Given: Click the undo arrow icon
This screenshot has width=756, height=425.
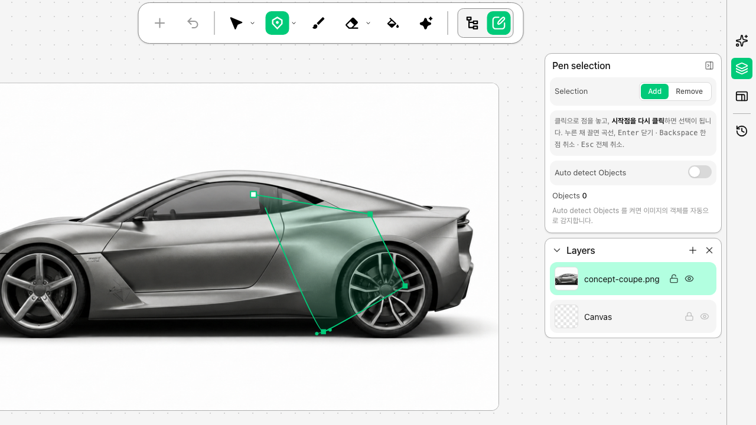Looking at the screenshot, I should [x=193, y=23].
